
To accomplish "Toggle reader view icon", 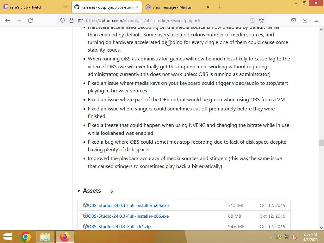I will 252,20.
